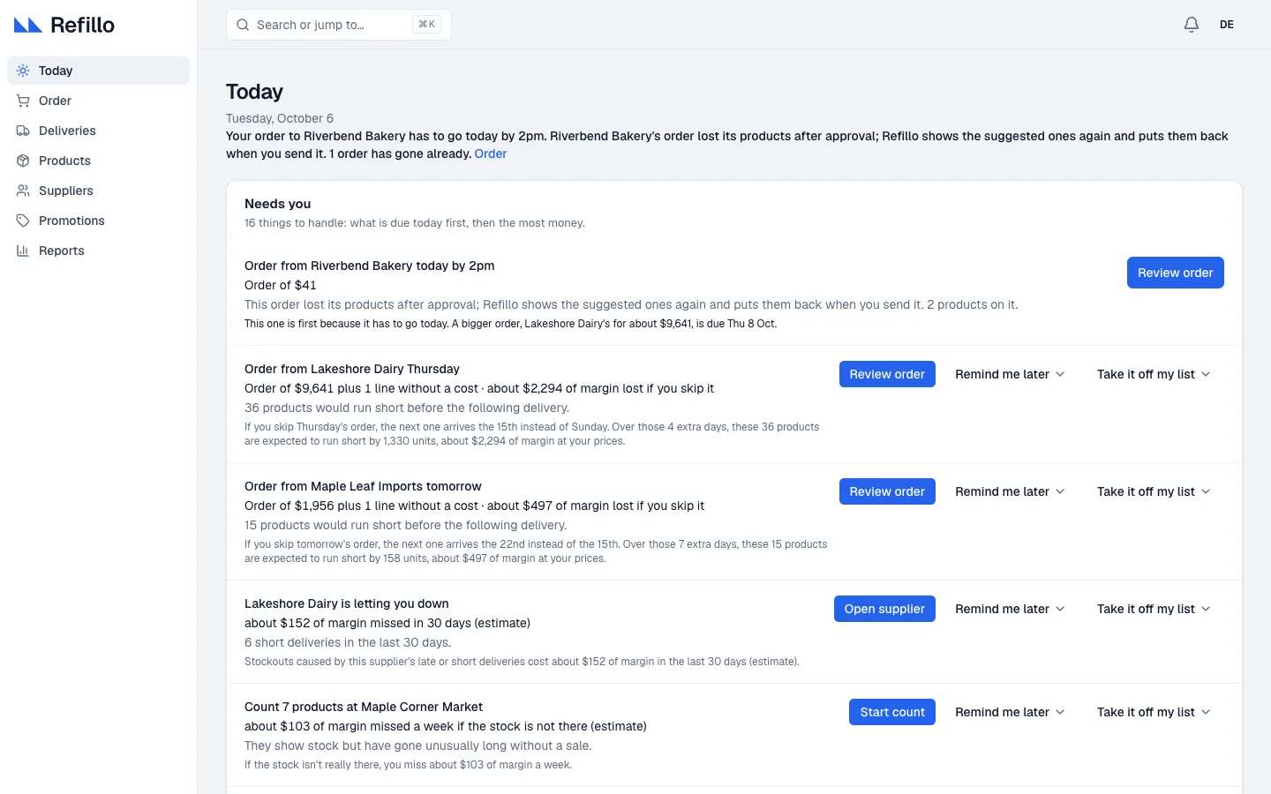Open Suppliers label in the sidebar
Image resolution: width=1271 pixels, height=794 pixels.
pos(66,191)
